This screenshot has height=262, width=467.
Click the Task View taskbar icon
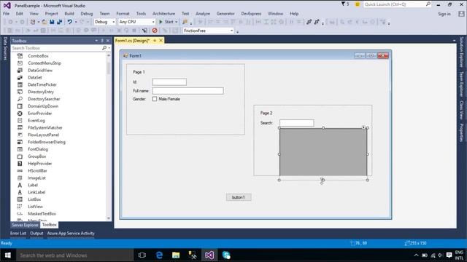[x=142, y=255]
